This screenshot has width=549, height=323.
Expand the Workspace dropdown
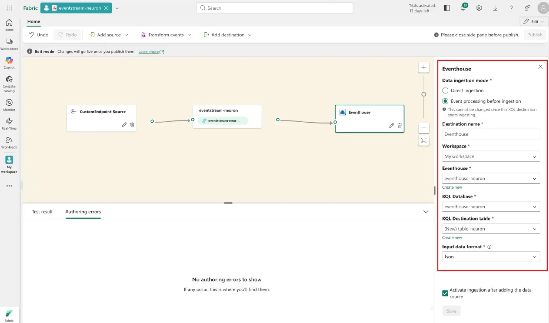pos(491,156)
